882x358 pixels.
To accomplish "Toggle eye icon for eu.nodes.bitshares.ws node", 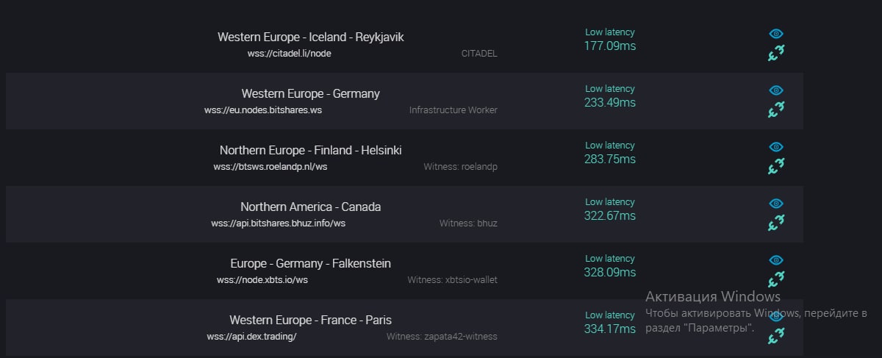I will (x=776, y=90).
